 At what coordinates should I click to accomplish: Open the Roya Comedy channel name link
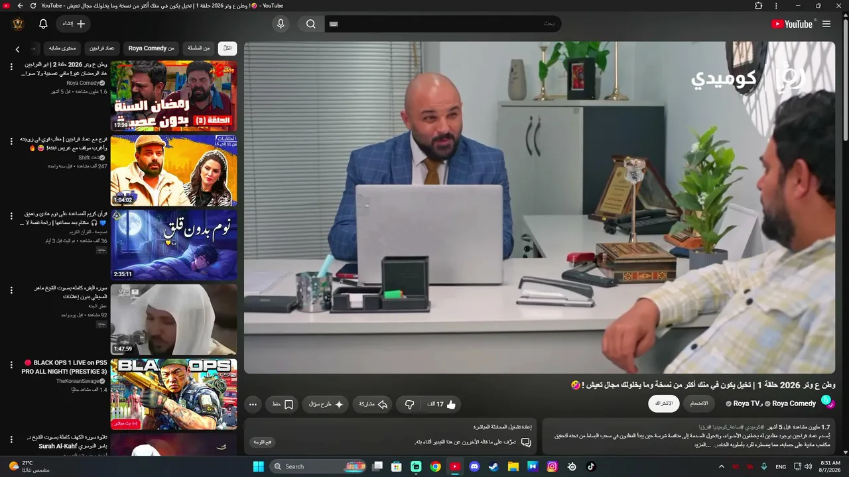794,403
